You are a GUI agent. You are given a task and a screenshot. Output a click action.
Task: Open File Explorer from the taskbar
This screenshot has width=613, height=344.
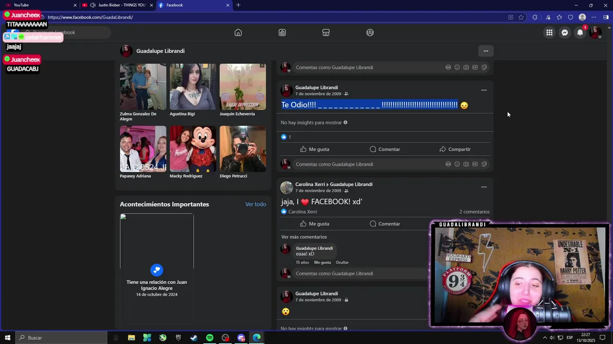[x=131, y=338]
